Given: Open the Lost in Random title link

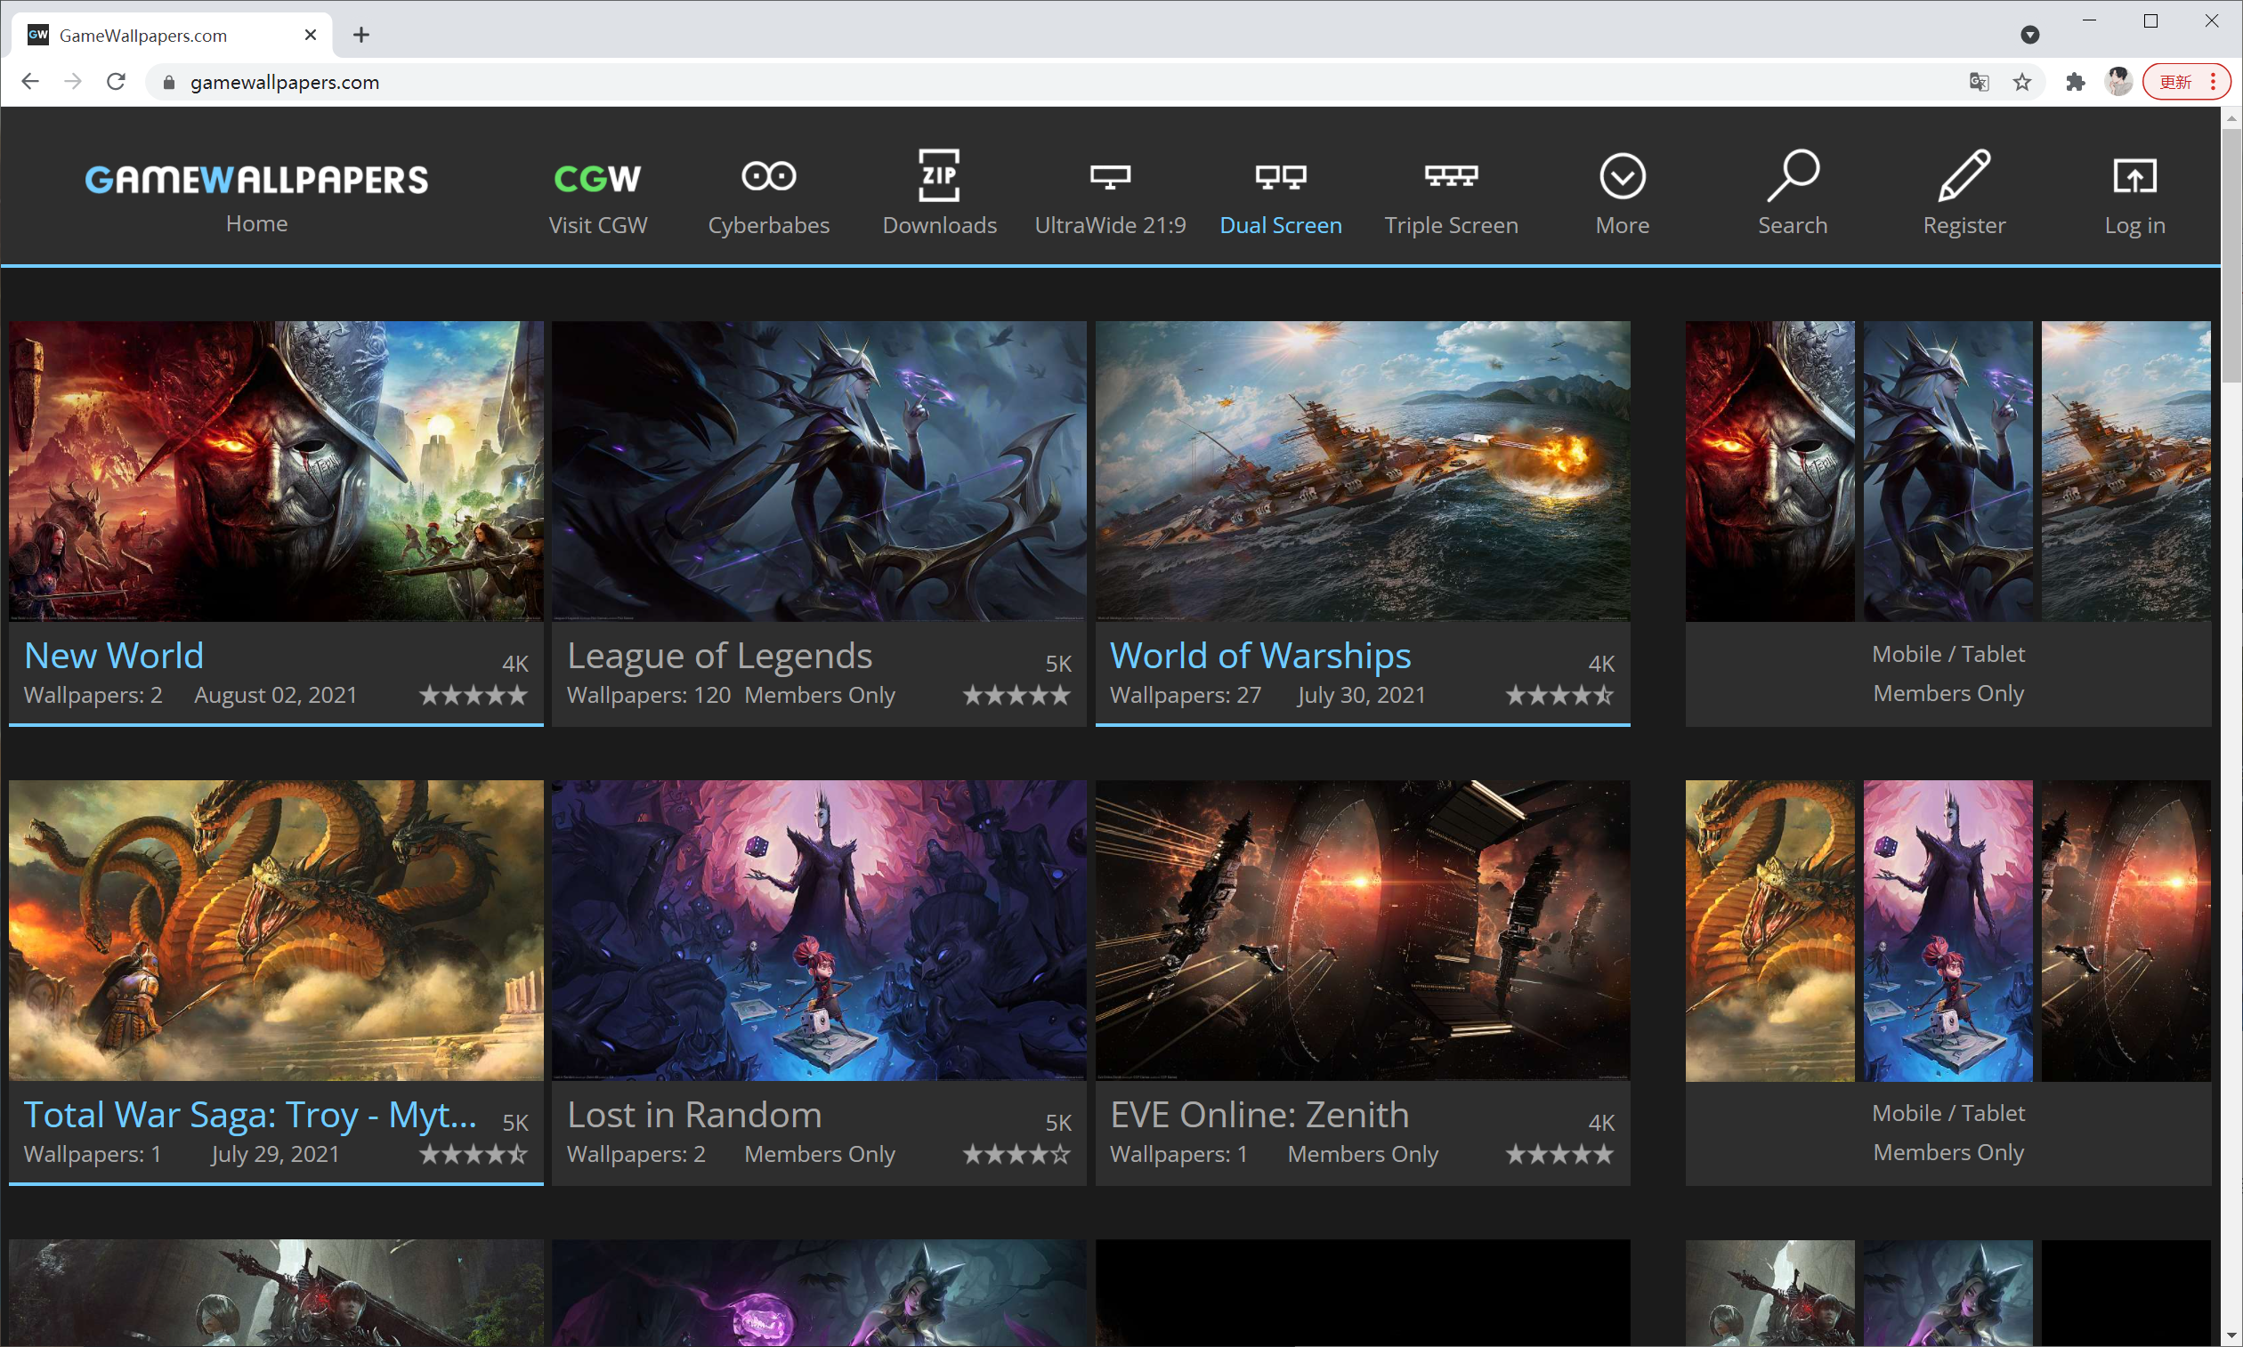Looking at the screenshot, I should point(693,1115).
